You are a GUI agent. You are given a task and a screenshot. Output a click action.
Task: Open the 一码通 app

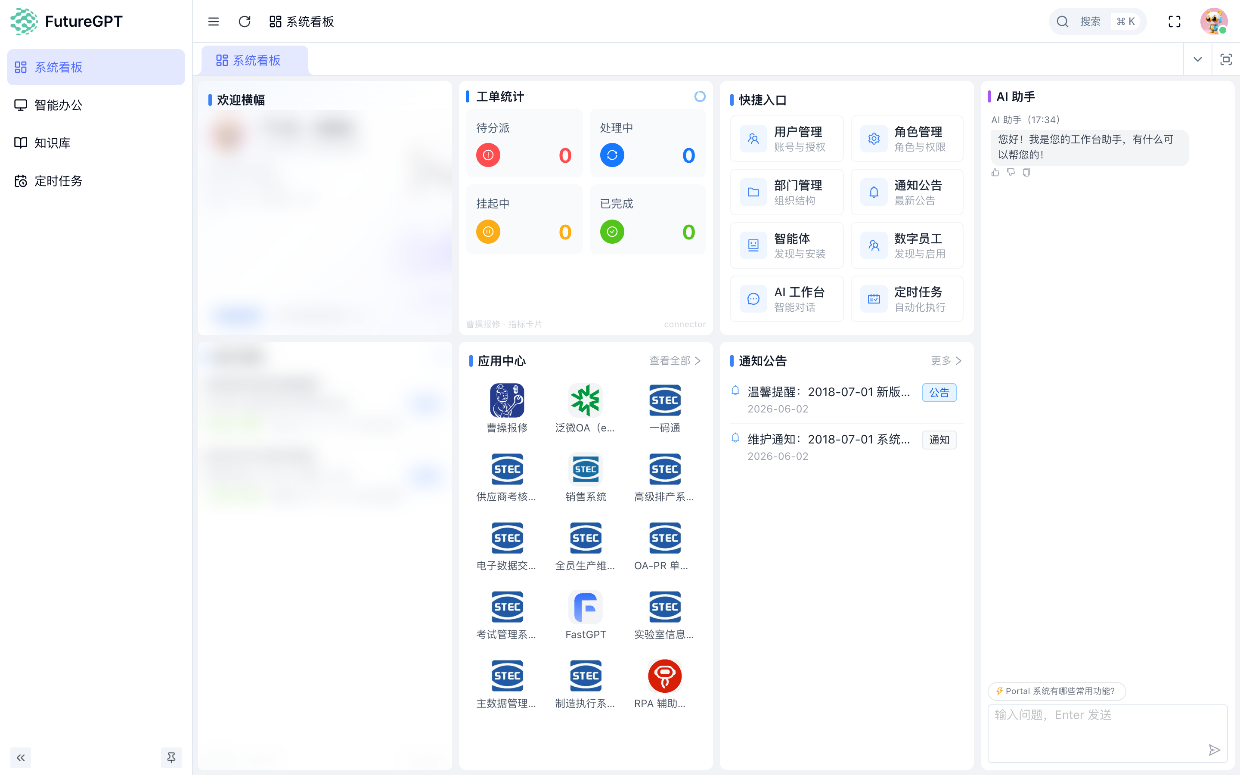(665, 400)
